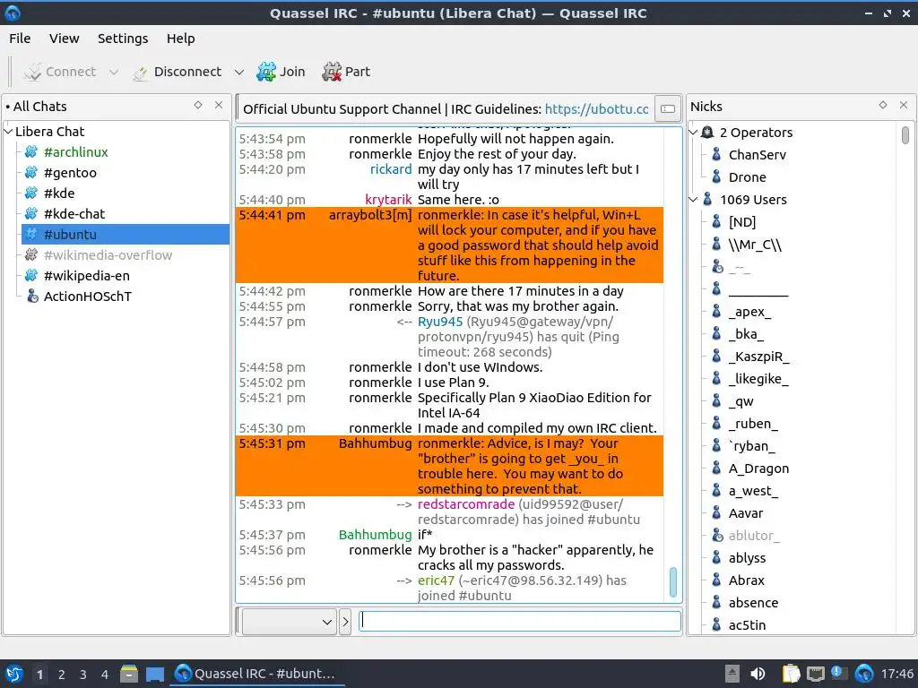Screen dimensions: 918x688
Task: Click the [ND] user icon
Action: point(716,222)
